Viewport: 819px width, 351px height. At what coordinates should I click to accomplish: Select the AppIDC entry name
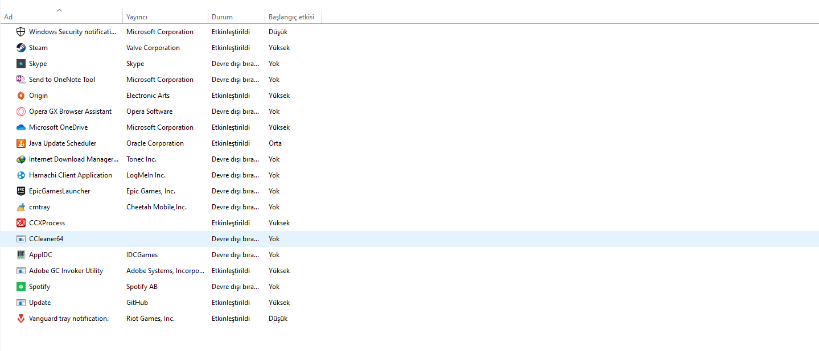[40, 255]
